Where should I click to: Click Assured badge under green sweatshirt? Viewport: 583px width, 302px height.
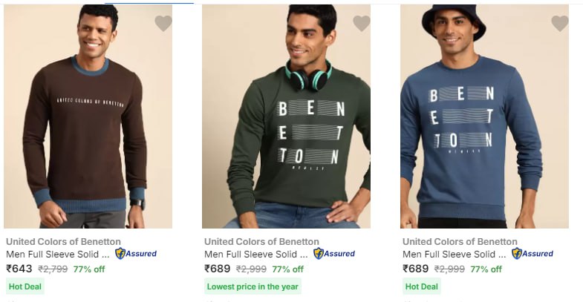click(x=333, y=254)
